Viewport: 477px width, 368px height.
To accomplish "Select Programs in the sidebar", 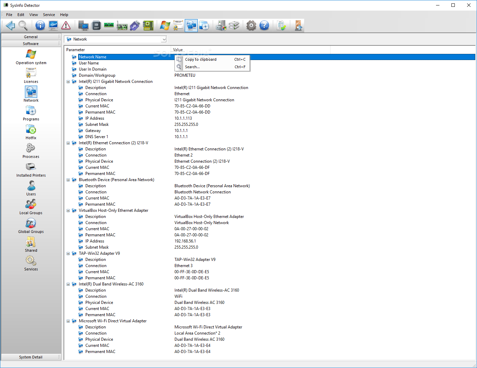I will pyautogui.click(x=31, y=113).
